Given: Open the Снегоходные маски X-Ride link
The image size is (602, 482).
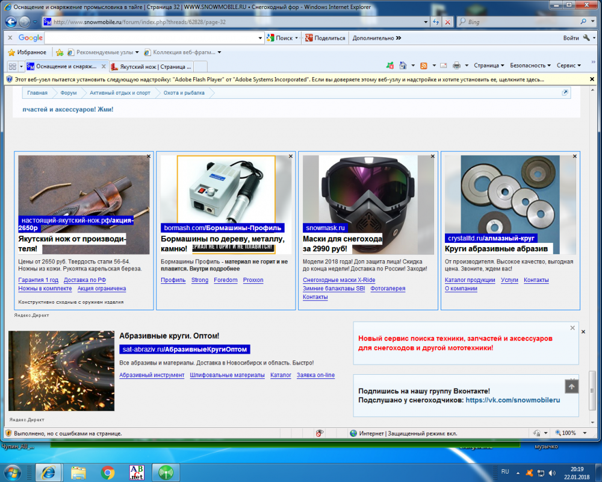Looking at the screenshot, I should point(339,280).
